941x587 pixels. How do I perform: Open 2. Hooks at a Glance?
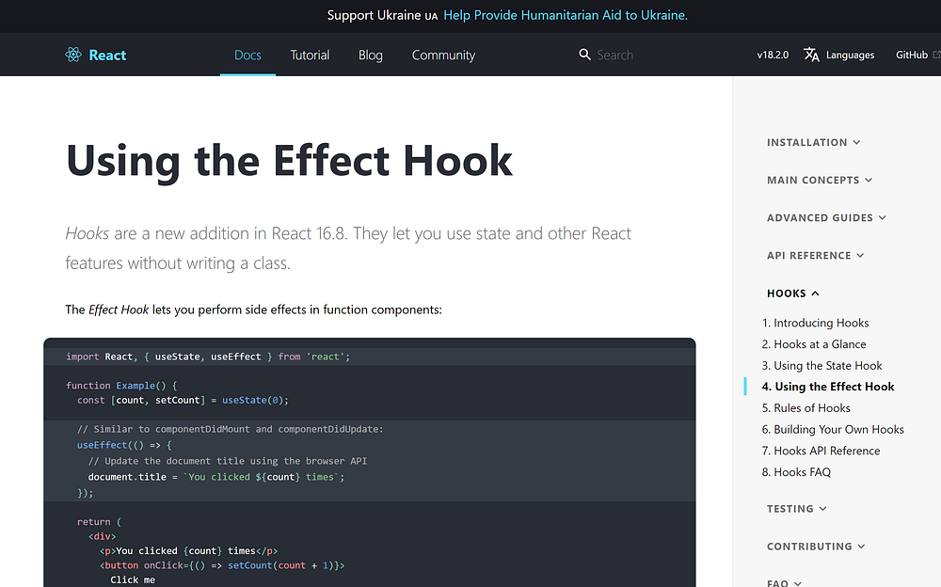(814, 344)
